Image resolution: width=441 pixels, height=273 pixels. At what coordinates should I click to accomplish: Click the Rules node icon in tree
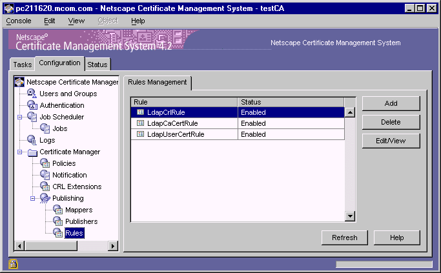[x=58, y=233]
